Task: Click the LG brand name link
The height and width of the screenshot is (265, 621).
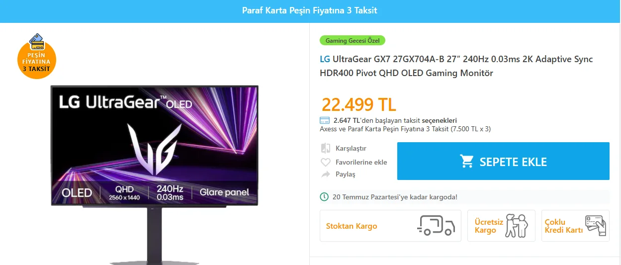Action: click(x=325, y=59)
